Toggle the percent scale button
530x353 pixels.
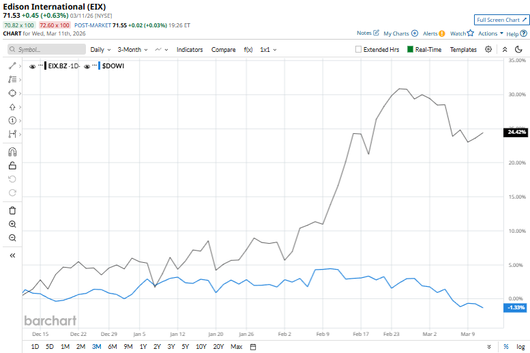coord(506,347)
